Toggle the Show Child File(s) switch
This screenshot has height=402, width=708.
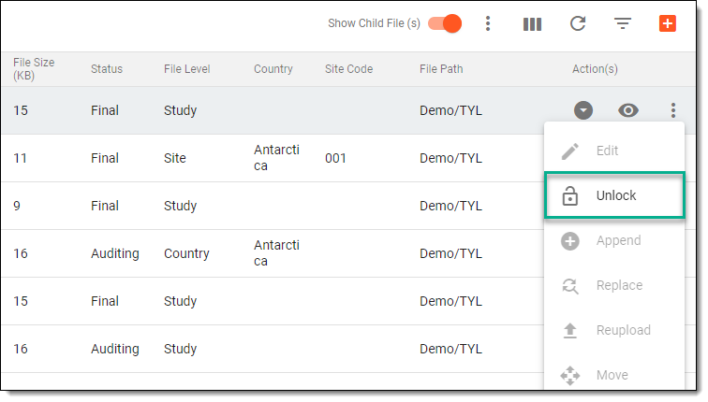tap(445, 23)
